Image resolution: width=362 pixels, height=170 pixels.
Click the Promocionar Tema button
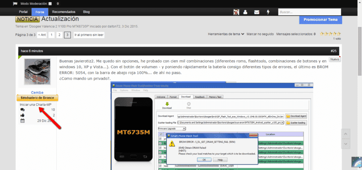point(320,20)
